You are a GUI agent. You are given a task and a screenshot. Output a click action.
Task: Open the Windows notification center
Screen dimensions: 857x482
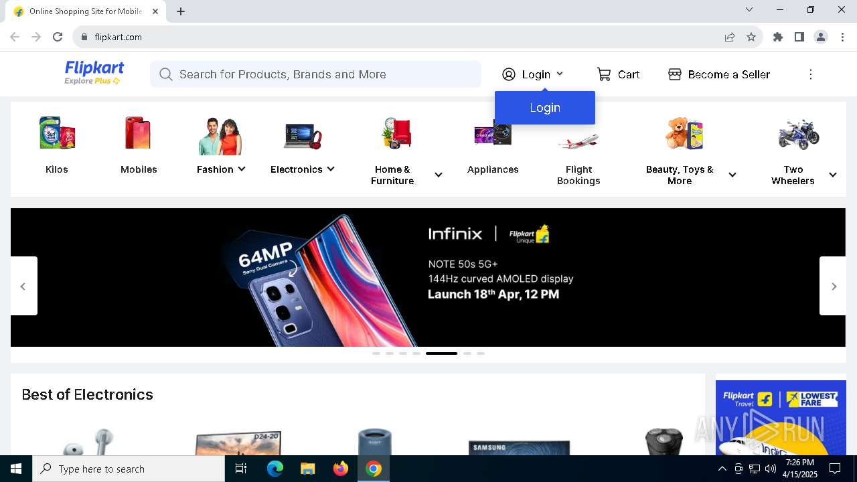coord(835,469)
